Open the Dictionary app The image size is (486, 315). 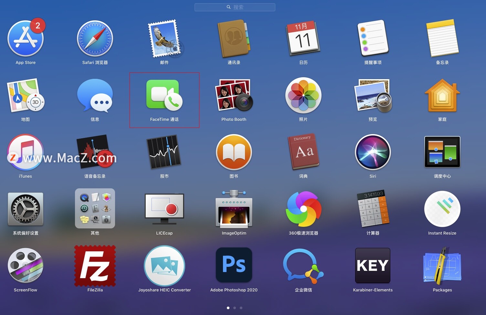(x=303, y=152)
